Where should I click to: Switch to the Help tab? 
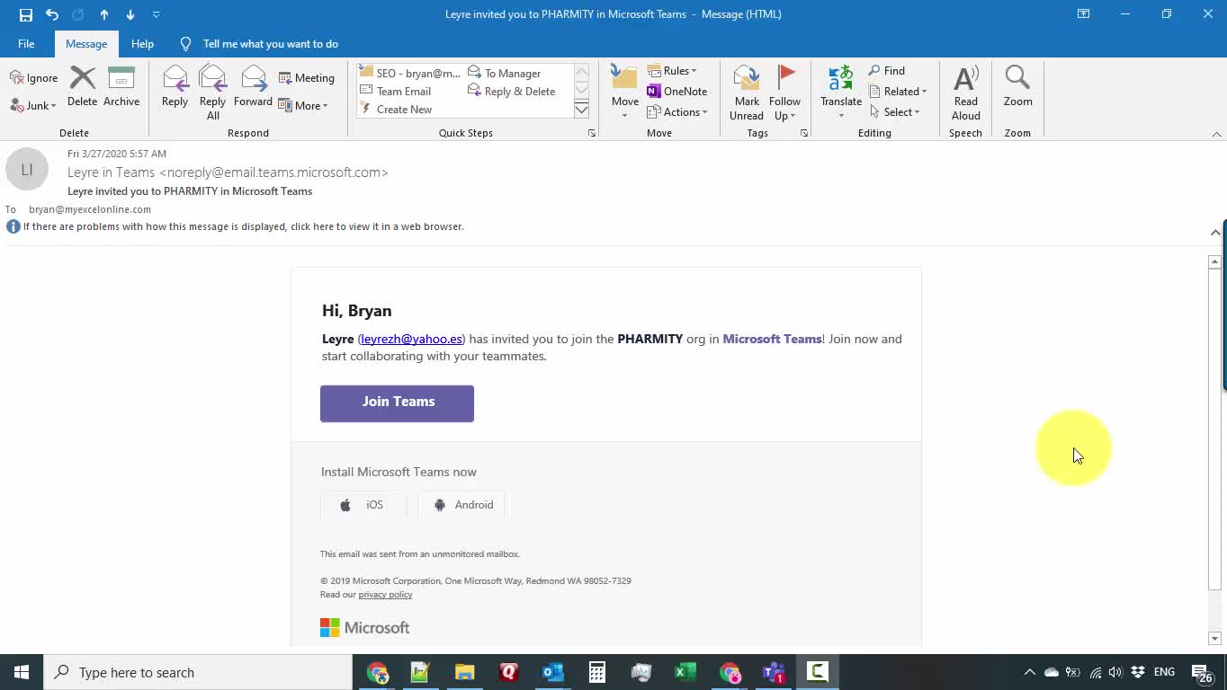pos(142,44)
